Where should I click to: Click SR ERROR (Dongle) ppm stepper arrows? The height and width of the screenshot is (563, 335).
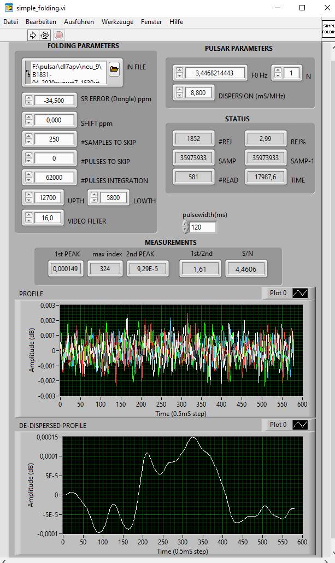click(29, 101)
